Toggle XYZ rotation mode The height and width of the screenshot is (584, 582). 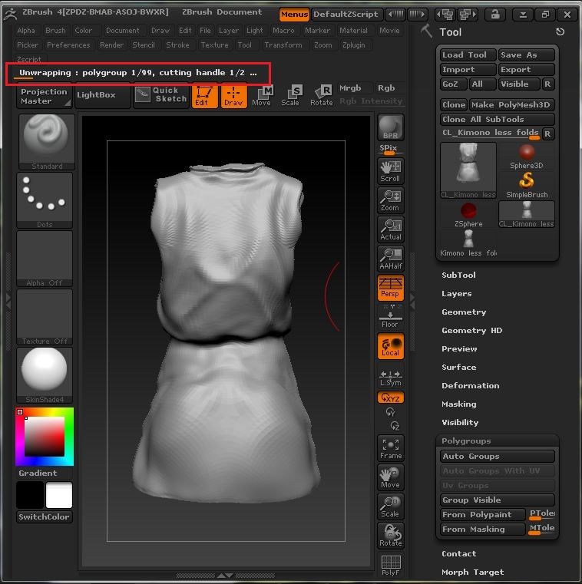[391, 398]
